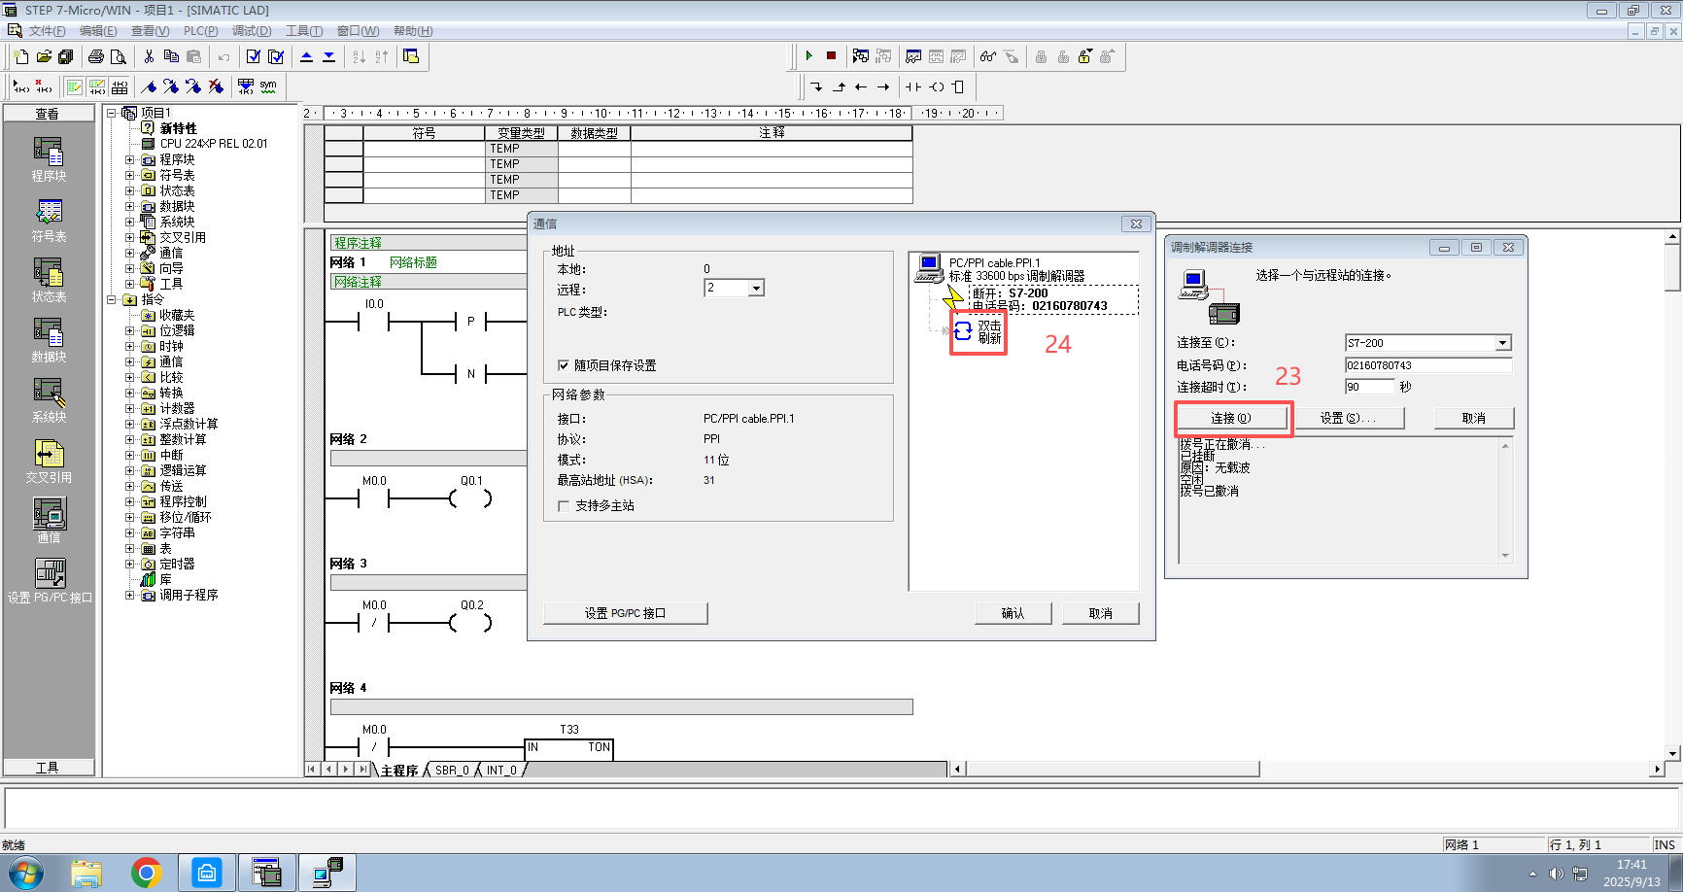Click the red STOP mode icon
This screenshot has height=892, width=1683.
[831, 56]
